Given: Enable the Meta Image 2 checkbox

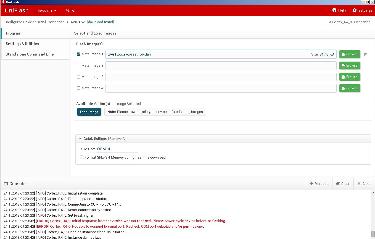Looking at the screenshot, I should pyautogui.click(x=78, y=65).
